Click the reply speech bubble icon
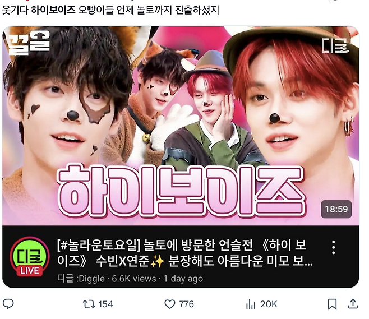369x319 pixels. pos(8,304)
